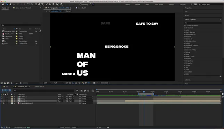Click the Effects & Presets search field

pyautogui.click(x=203, y=23)
